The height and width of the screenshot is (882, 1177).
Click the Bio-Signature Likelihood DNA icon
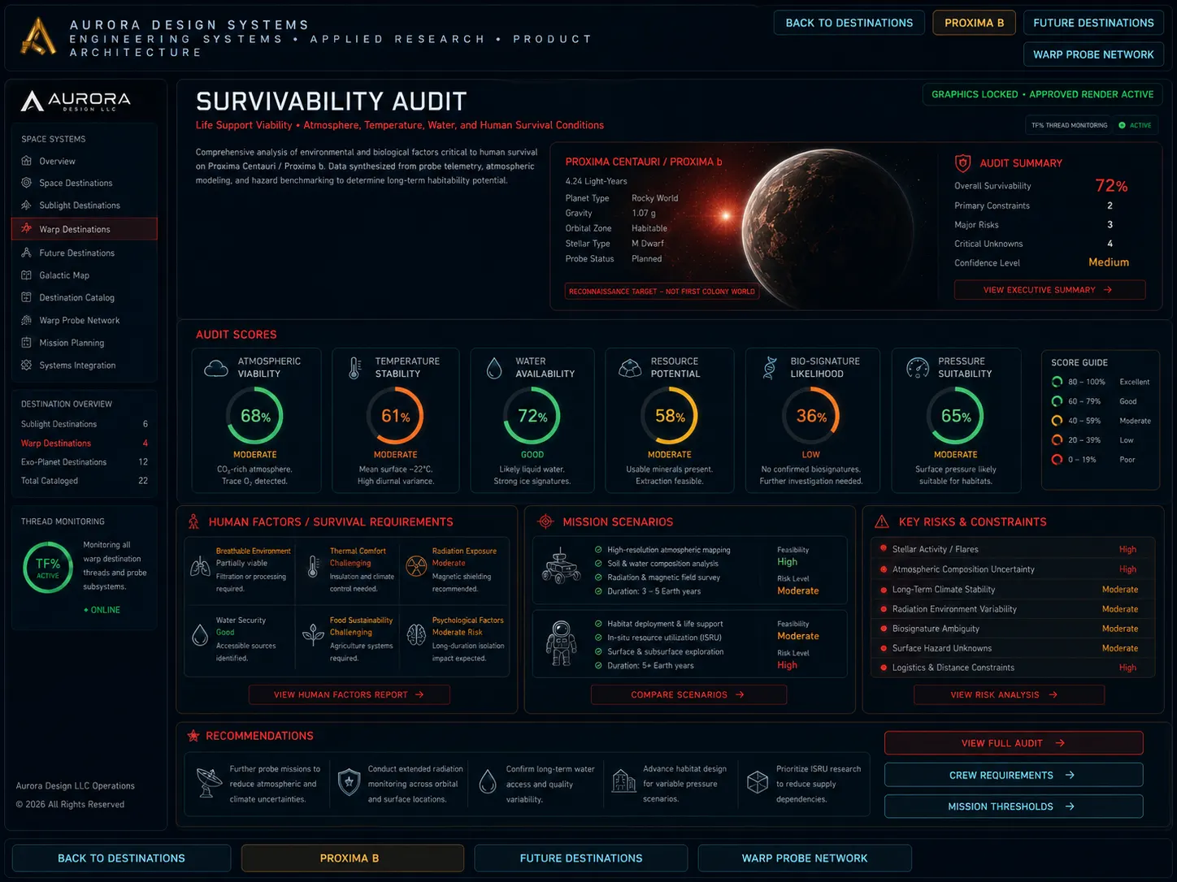769,368
